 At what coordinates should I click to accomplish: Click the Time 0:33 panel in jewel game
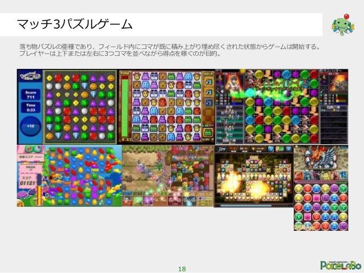(x=30, y=108)
